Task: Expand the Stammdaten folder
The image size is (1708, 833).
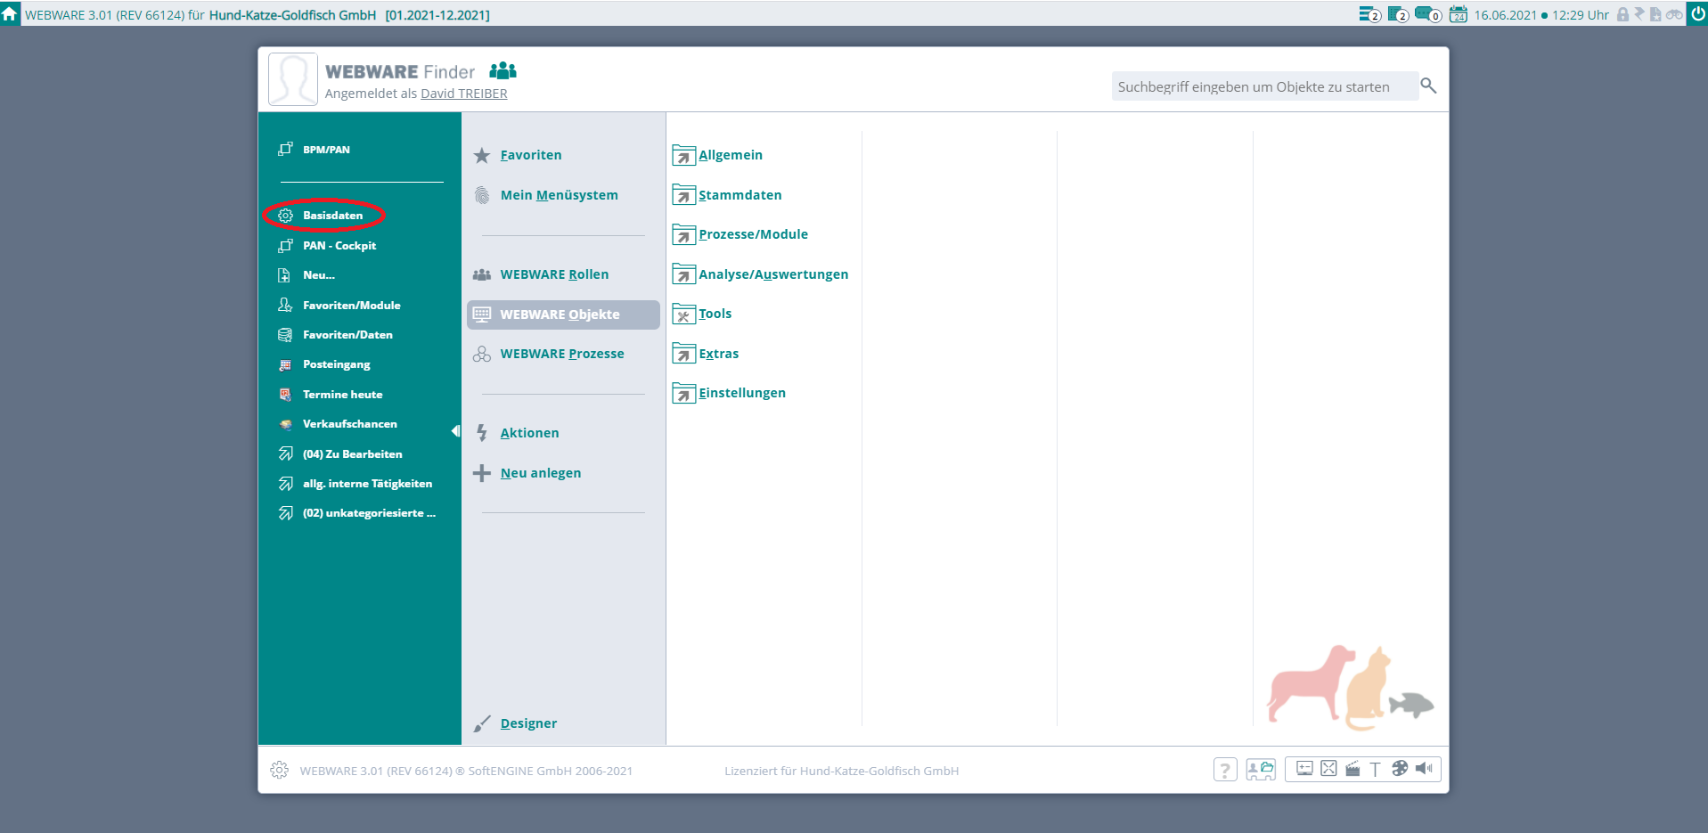Action: pos(740,195)
